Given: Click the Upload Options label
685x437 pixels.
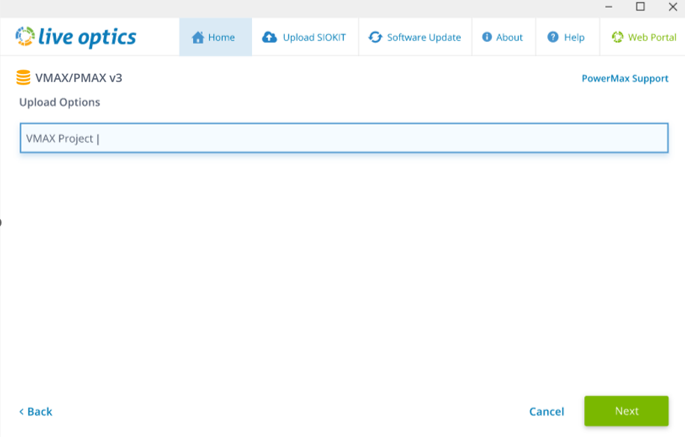Looking at the screenshot, I should pos(60,102).
